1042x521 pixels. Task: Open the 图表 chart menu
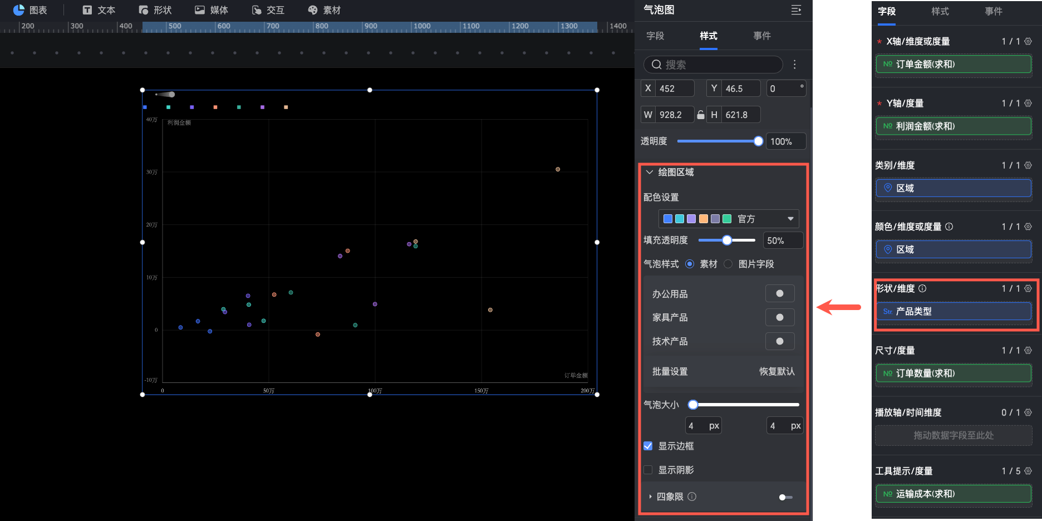click(x=30, y=10)
